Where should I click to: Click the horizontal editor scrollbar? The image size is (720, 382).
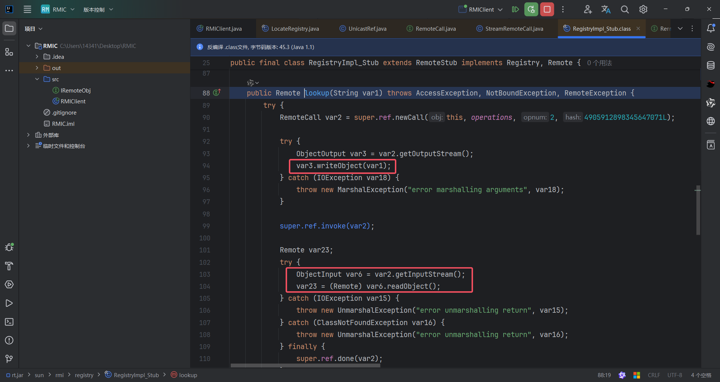pos(305,365)
